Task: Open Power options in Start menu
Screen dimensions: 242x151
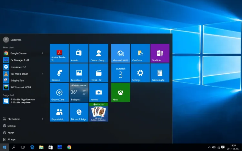Action: point(11,133)
